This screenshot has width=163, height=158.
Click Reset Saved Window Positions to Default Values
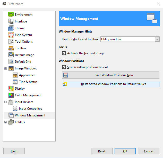111,84
